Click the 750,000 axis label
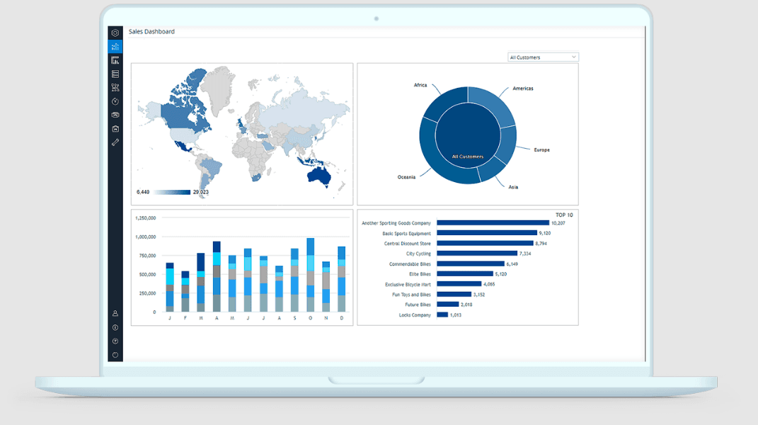The image size is (758, 425). pyautogui.click(x=147, y=256)
